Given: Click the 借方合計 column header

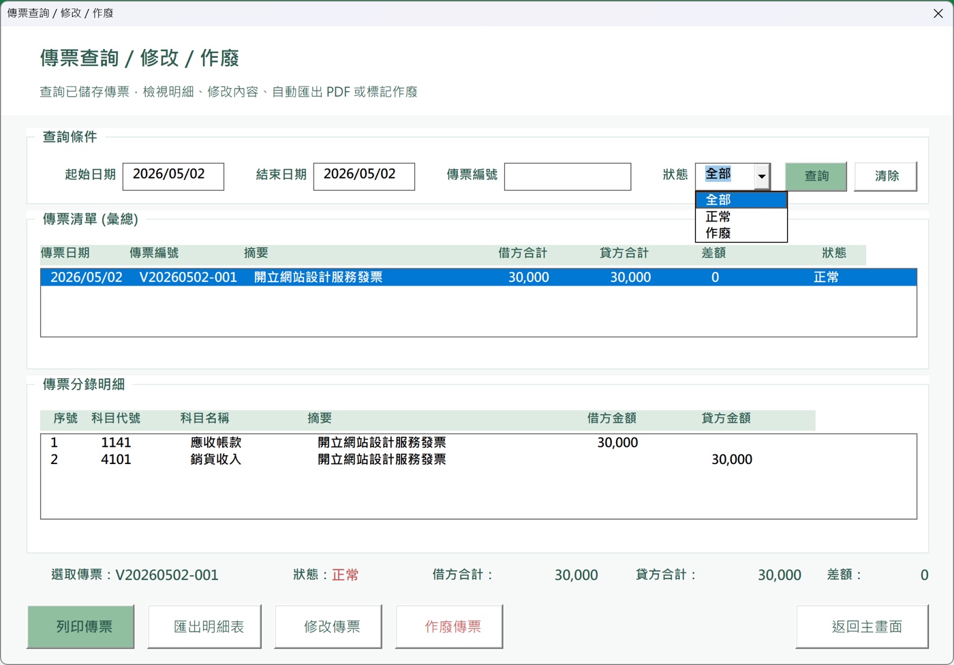Looking at the screenshot, I should pos(523,253).
